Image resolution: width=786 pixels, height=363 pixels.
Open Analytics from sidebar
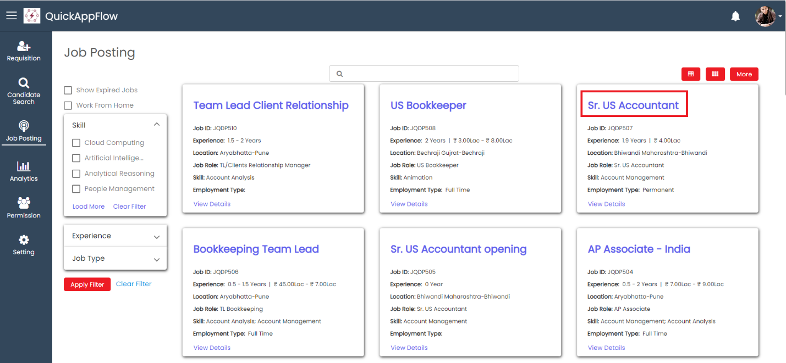tap(24, 171)
